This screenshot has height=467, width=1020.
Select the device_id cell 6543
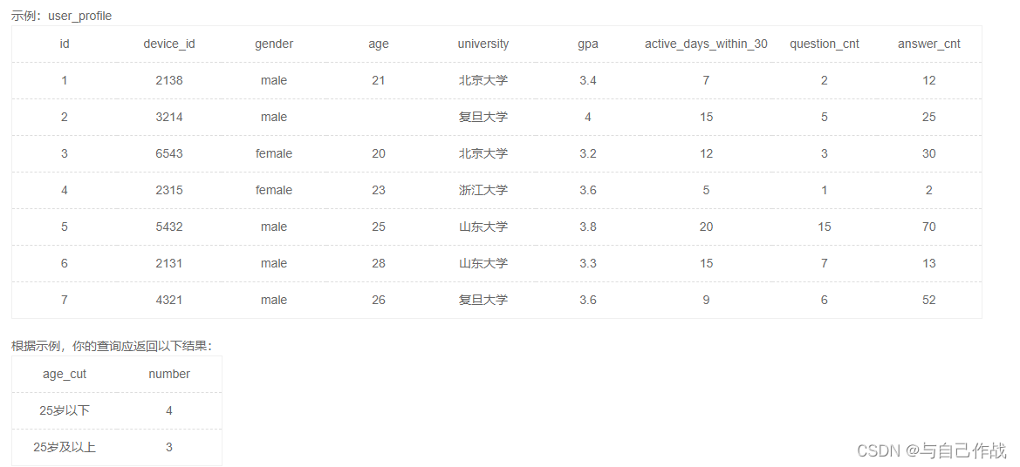tap(169, 153)
